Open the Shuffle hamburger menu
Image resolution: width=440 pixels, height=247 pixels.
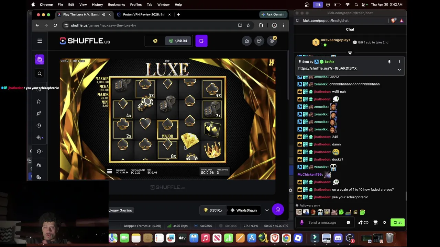coord(40,41)
